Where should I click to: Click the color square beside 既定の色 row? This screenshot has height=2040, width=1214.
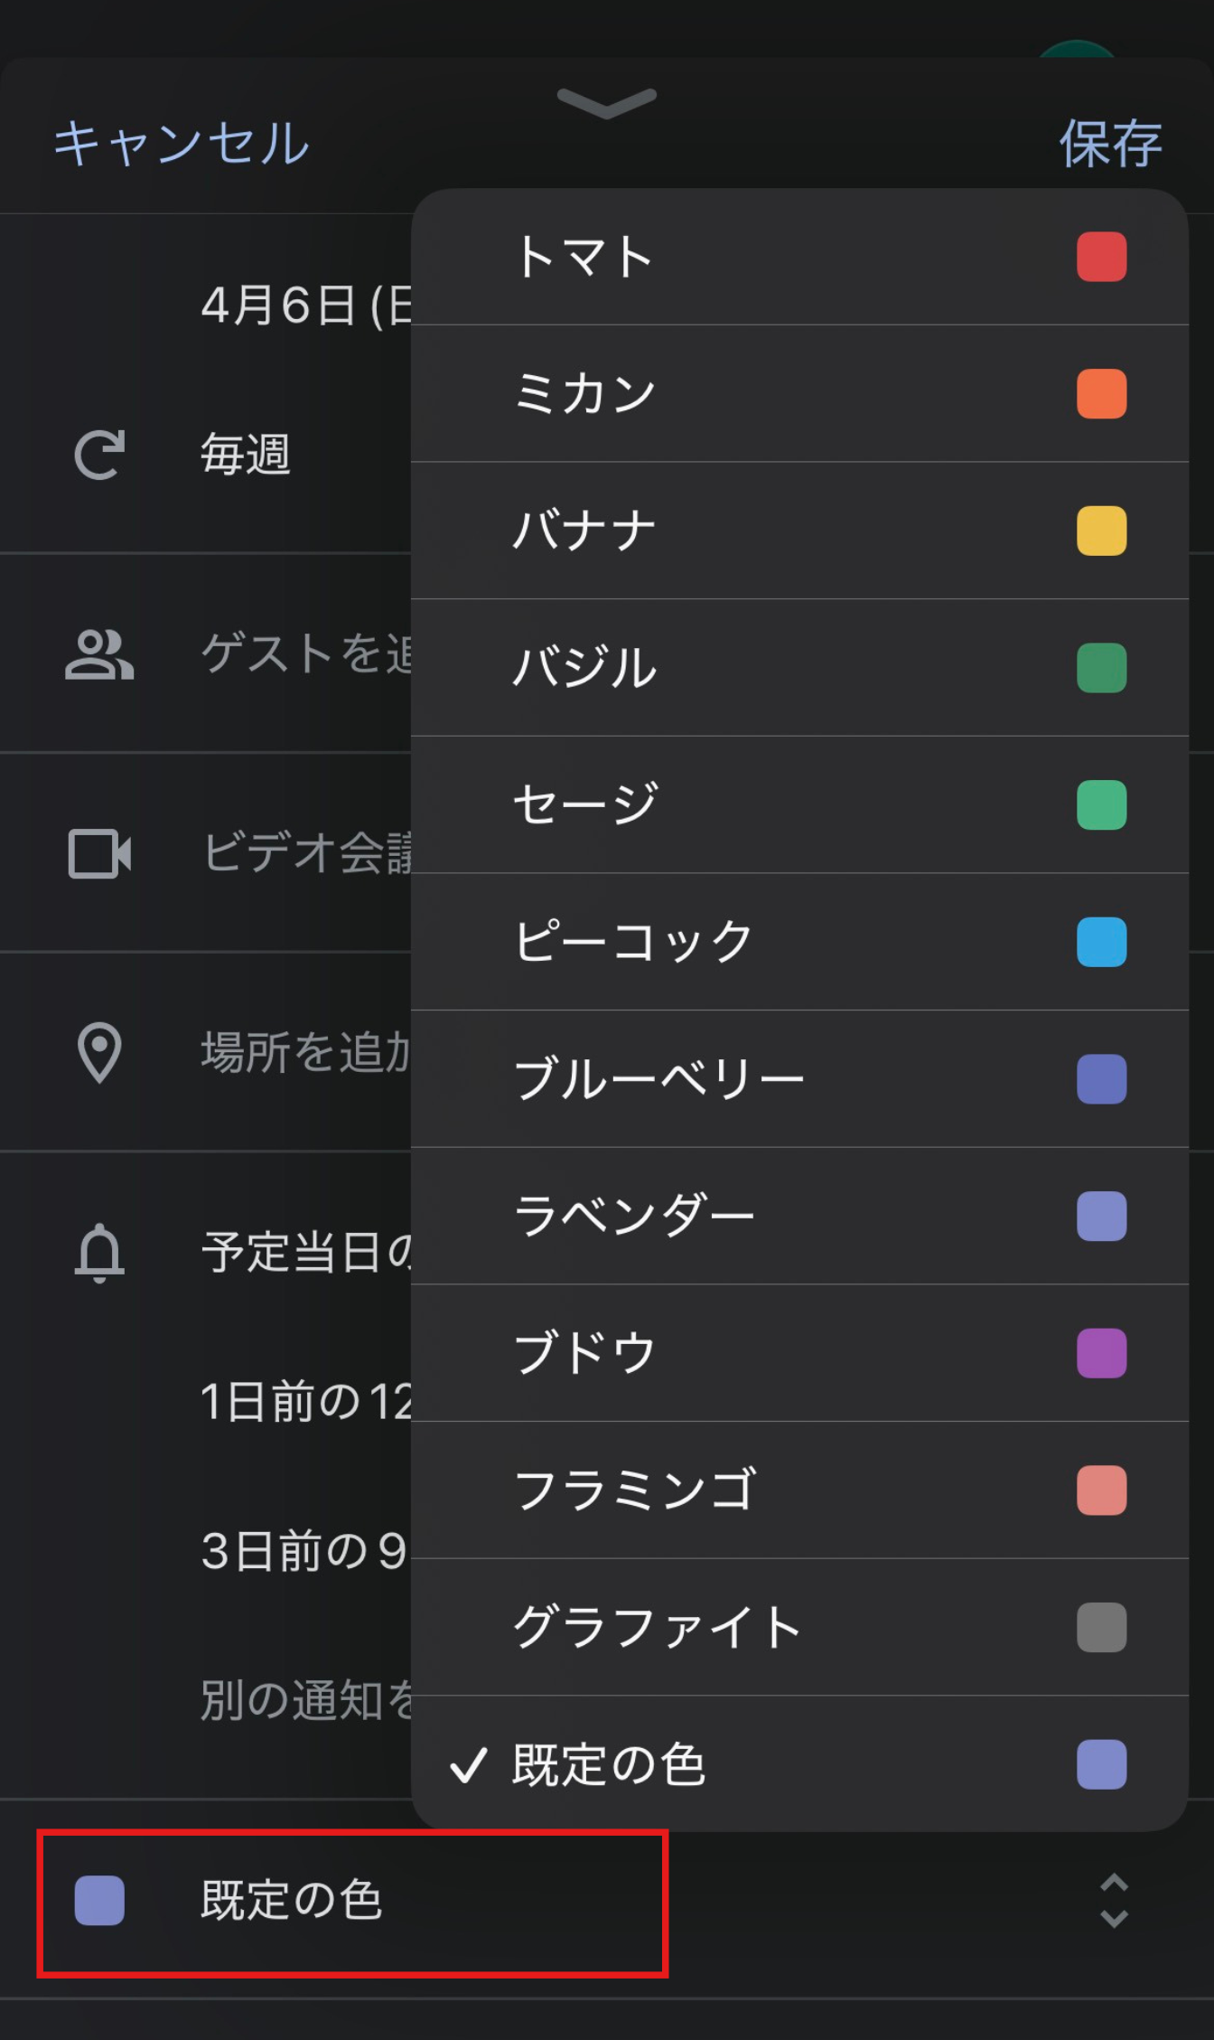[99, 1900]
